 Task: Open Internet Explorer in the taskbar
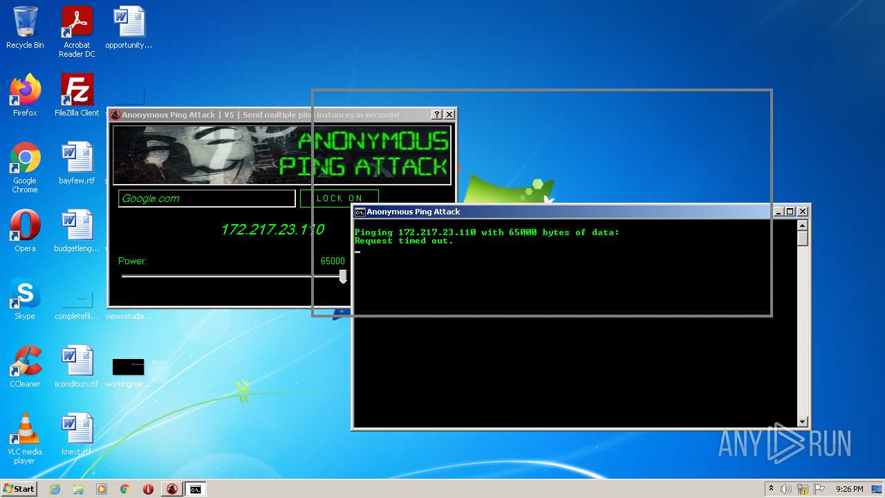[55, 489]
